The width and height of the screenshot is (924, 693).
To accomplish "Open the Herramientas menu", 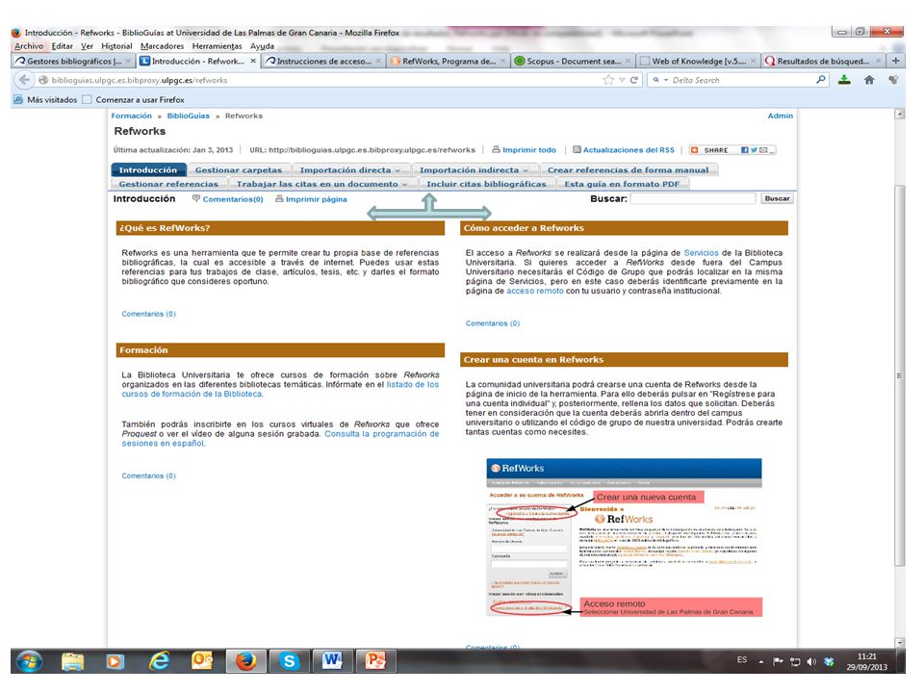I will (217, 46).
